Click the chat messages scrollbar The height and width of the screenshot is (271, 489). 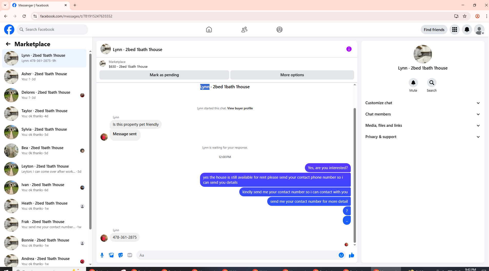tap(355, 175)
